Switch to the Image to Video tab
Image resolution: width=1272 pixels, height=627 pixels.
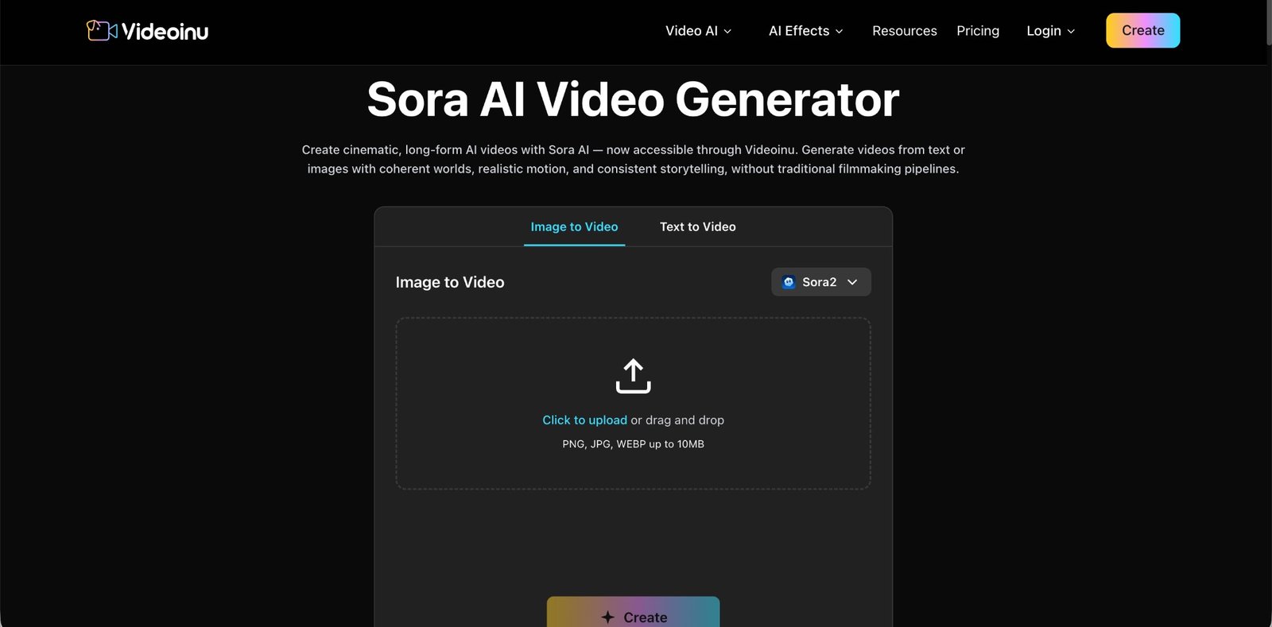(574, 226)
